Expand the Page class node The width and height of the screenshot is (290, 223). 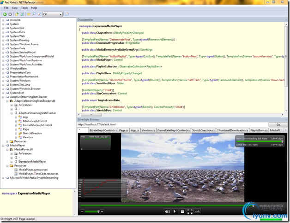pyautogui.click(x=16, y=129)
